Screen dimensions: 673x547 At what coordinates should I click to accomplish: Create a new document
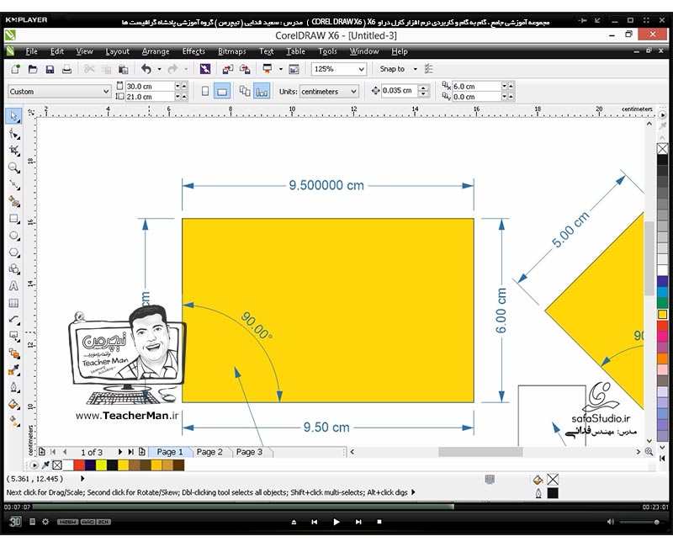click(16, 69)
